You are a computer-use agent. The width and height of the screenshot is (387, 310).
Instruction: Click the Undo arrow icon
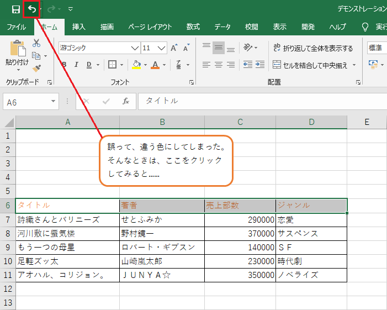point(31,9)
